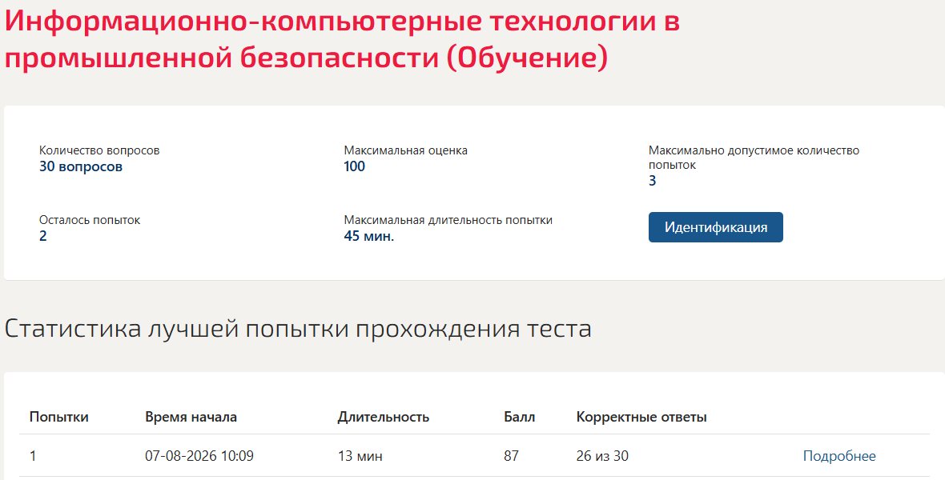The width and height of the screenshot is (945, 480).
Task: Click the Максимальная оценка value 100
Action: pos(354,167)
